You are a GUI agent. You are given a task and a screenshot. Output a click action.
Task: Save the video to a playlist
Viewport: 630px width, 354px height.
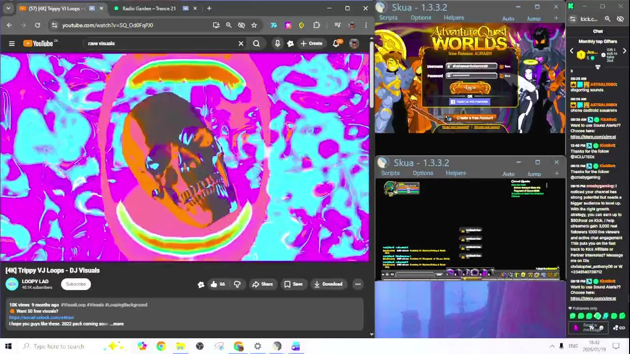tap(293, 284)
